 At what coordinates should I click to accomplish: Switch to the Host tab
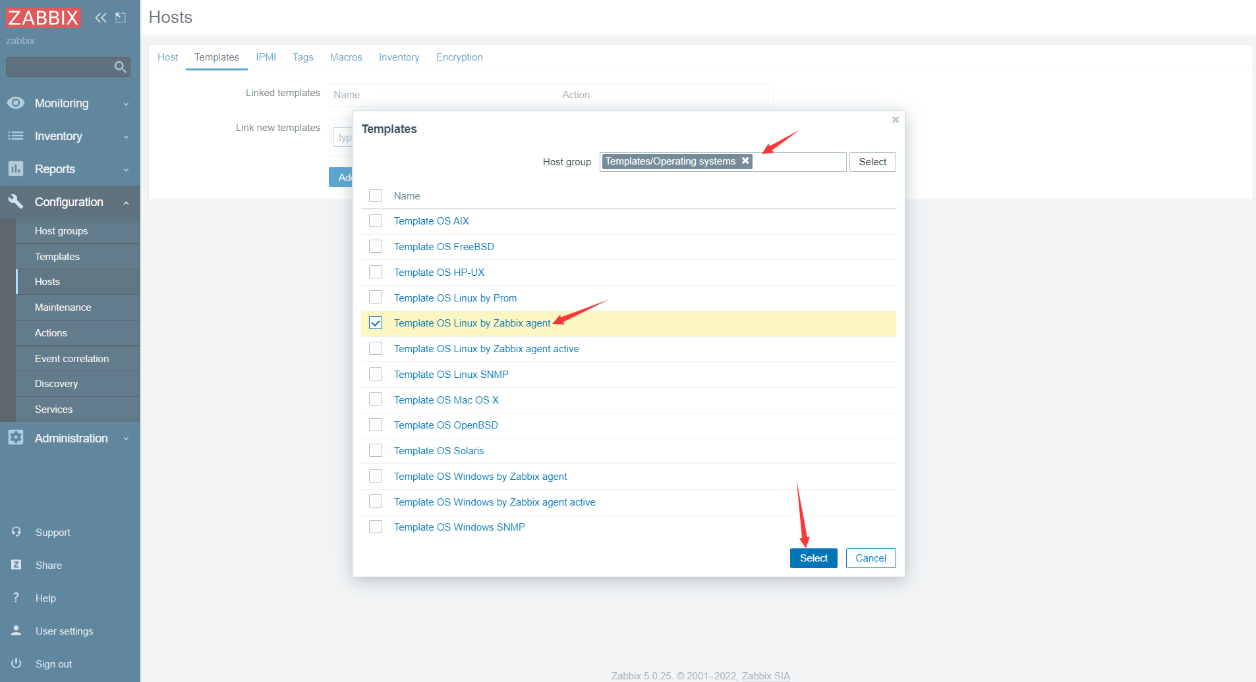167,57
